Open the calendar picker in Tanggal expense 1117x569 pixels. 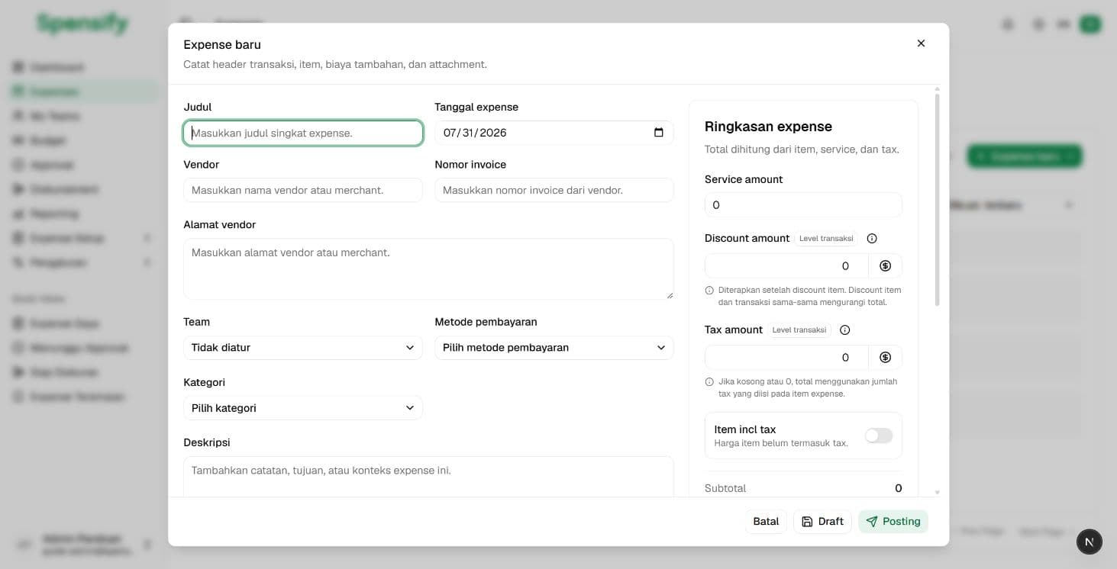tap(659, 133)
